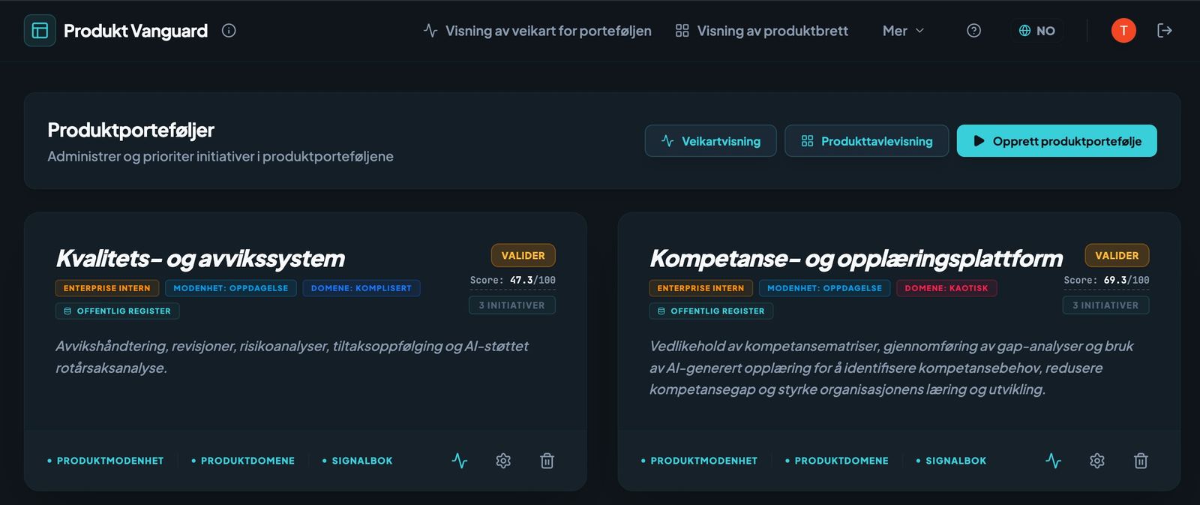The width and height of the screenshot is (1200, 505).
Task: Open the info icon beside Produkt Vanguard
Action: click(229, 31)
